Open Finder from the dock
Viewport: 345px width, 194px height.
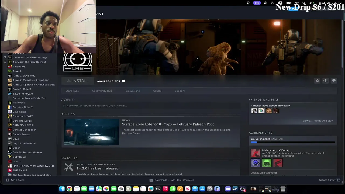[62, 189]
